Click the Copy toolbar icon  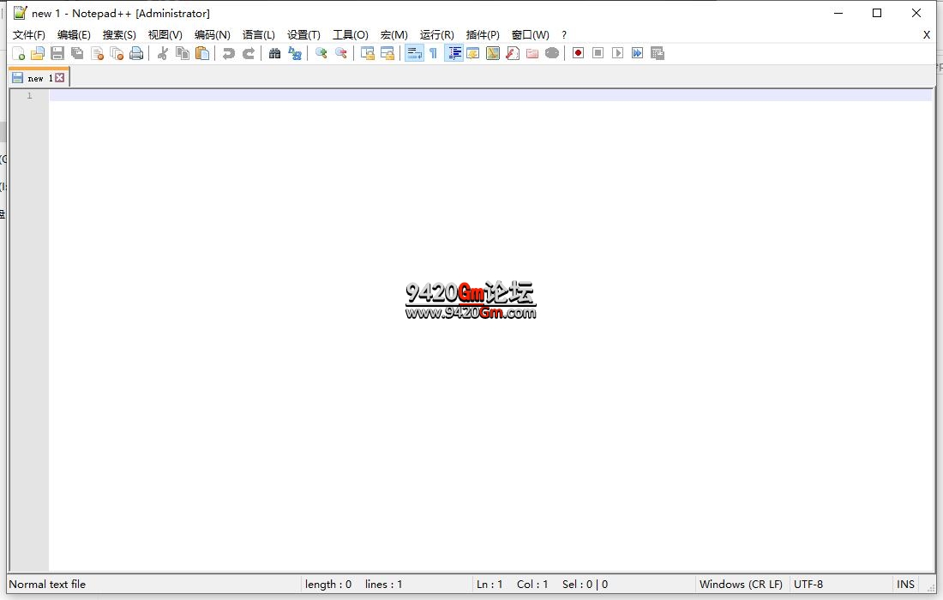183,53
